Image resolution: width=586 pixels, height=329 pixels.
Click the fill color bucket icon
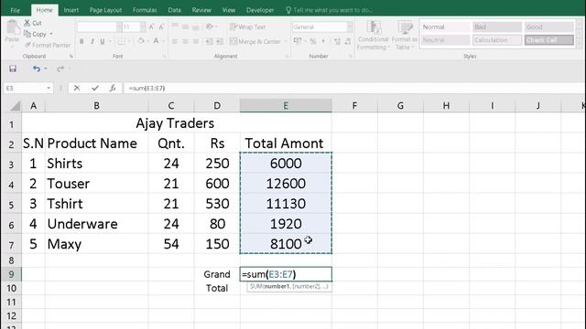pos(141,41)
